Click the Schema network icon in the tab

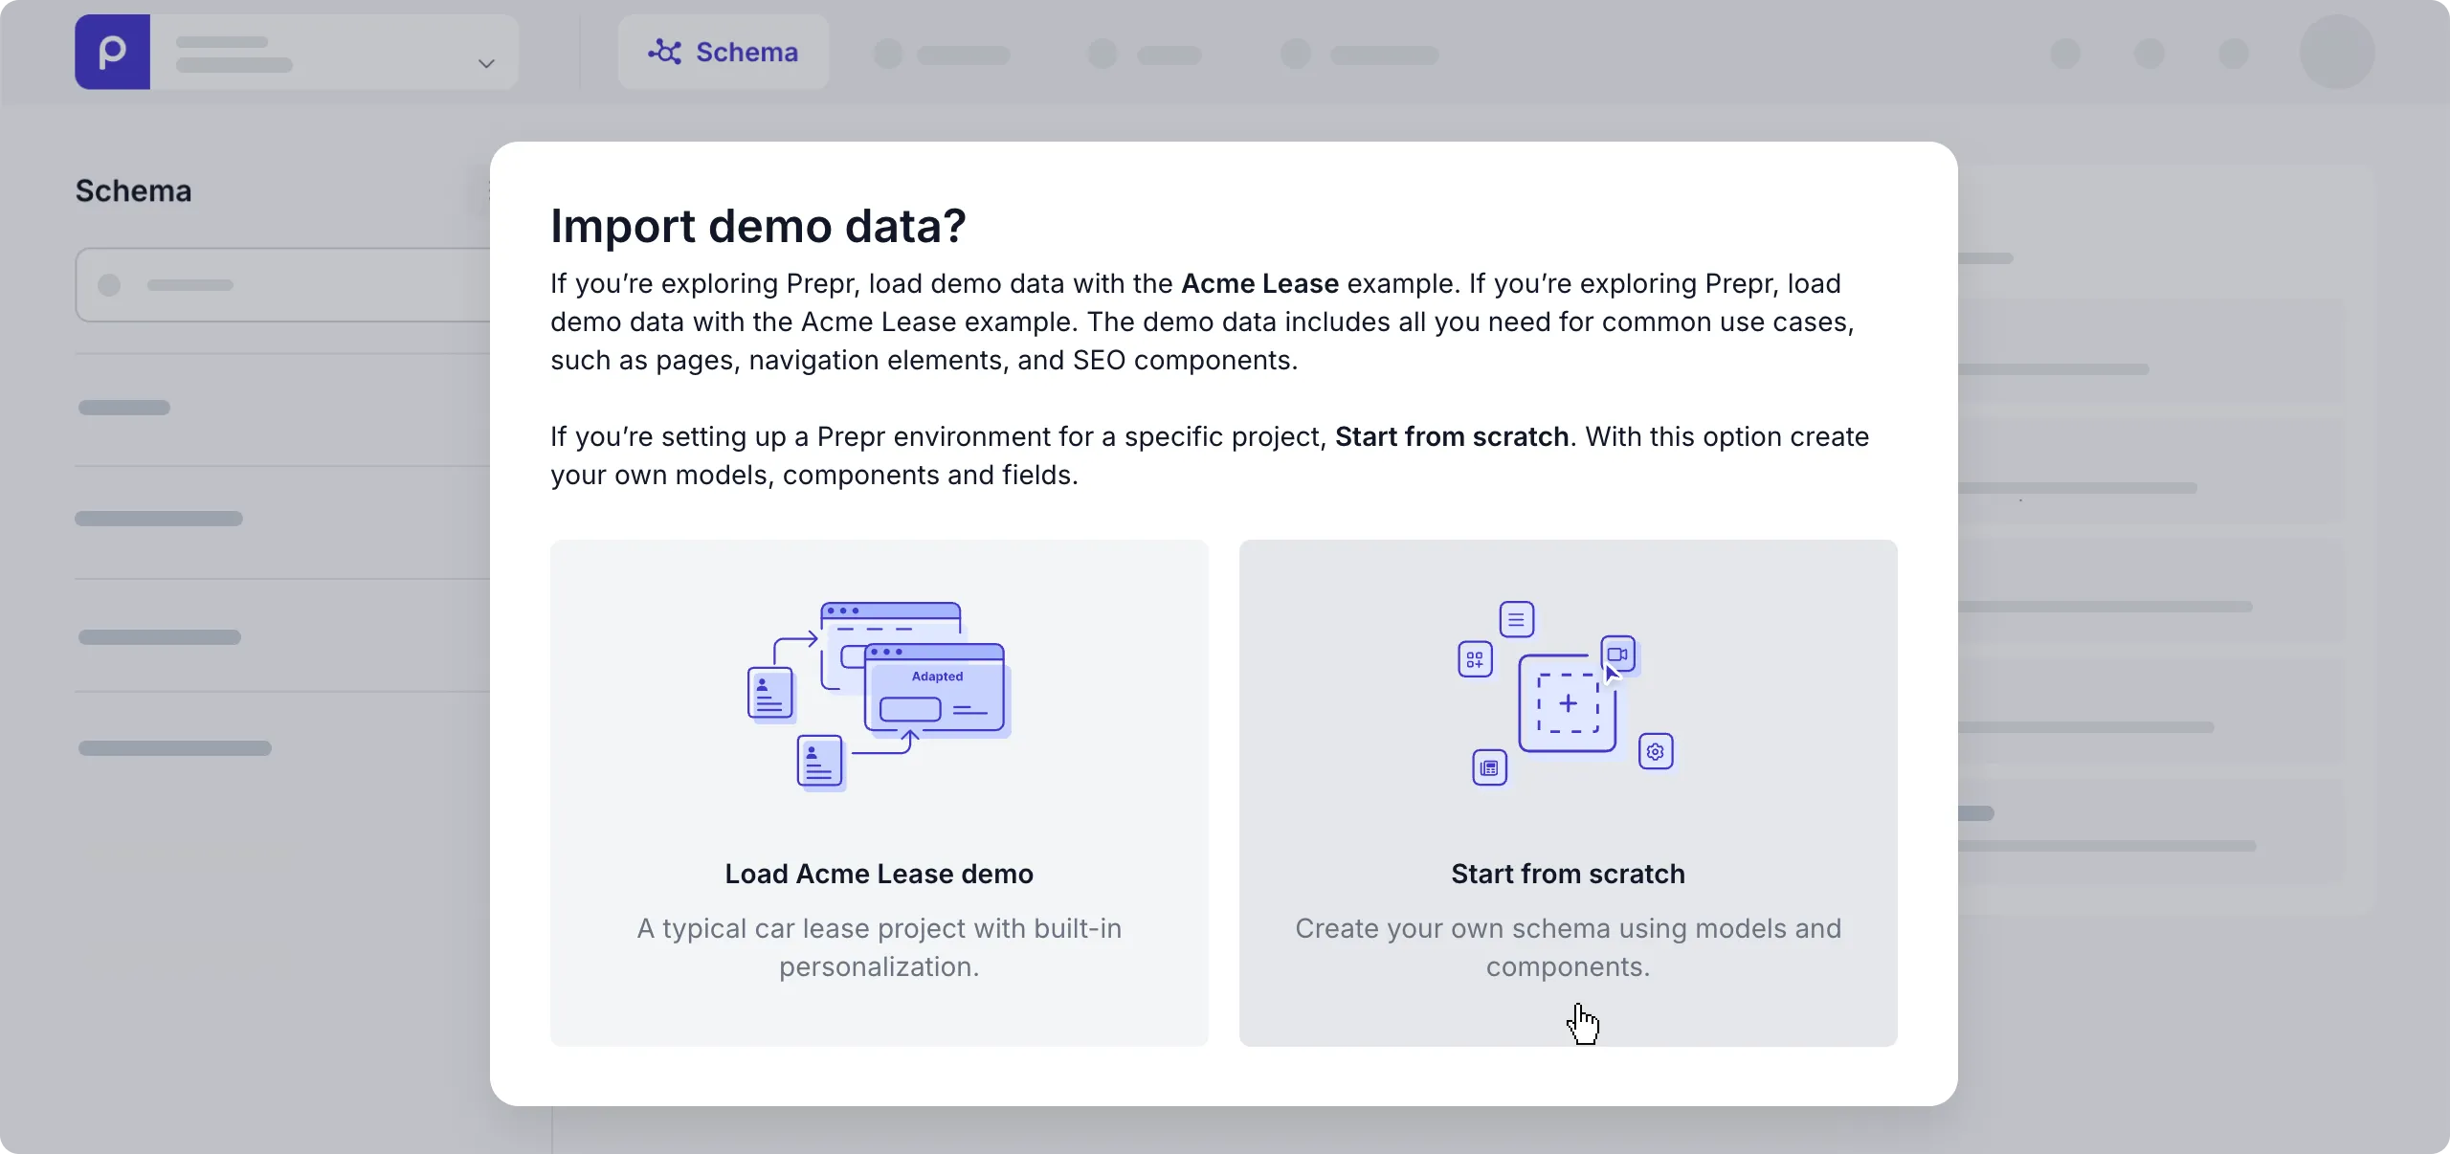coord(664,52)
